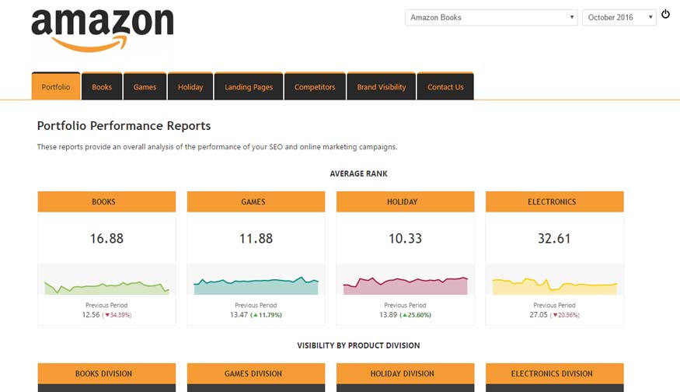Click the yellow Electronics sparkline chart

point(554,287)
